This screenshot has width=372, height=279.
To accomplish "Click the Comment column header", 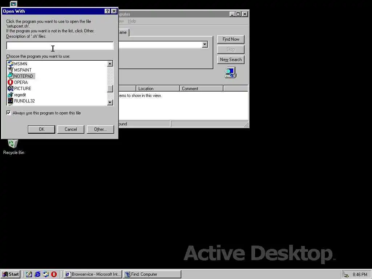I will [201, 89].
